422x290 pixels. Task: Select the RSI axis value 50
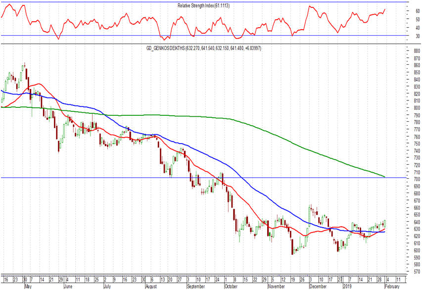tap(418, 19)
